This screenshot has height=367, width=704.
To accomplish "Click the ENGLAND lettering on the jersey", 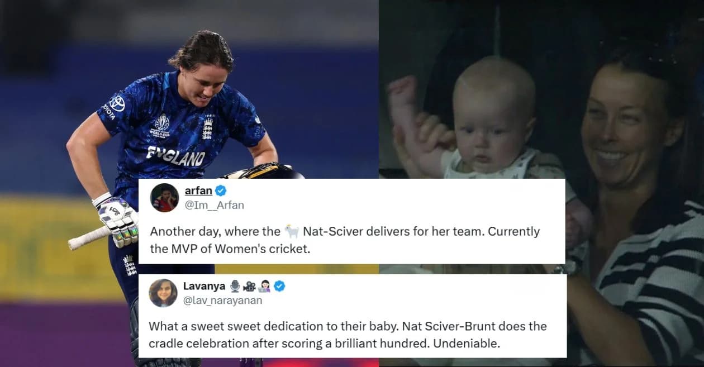I will tap(175, 156).
